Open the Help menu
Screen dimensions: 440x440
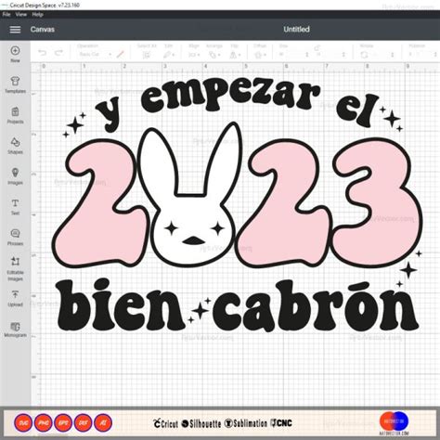click(x=37, y=14)
